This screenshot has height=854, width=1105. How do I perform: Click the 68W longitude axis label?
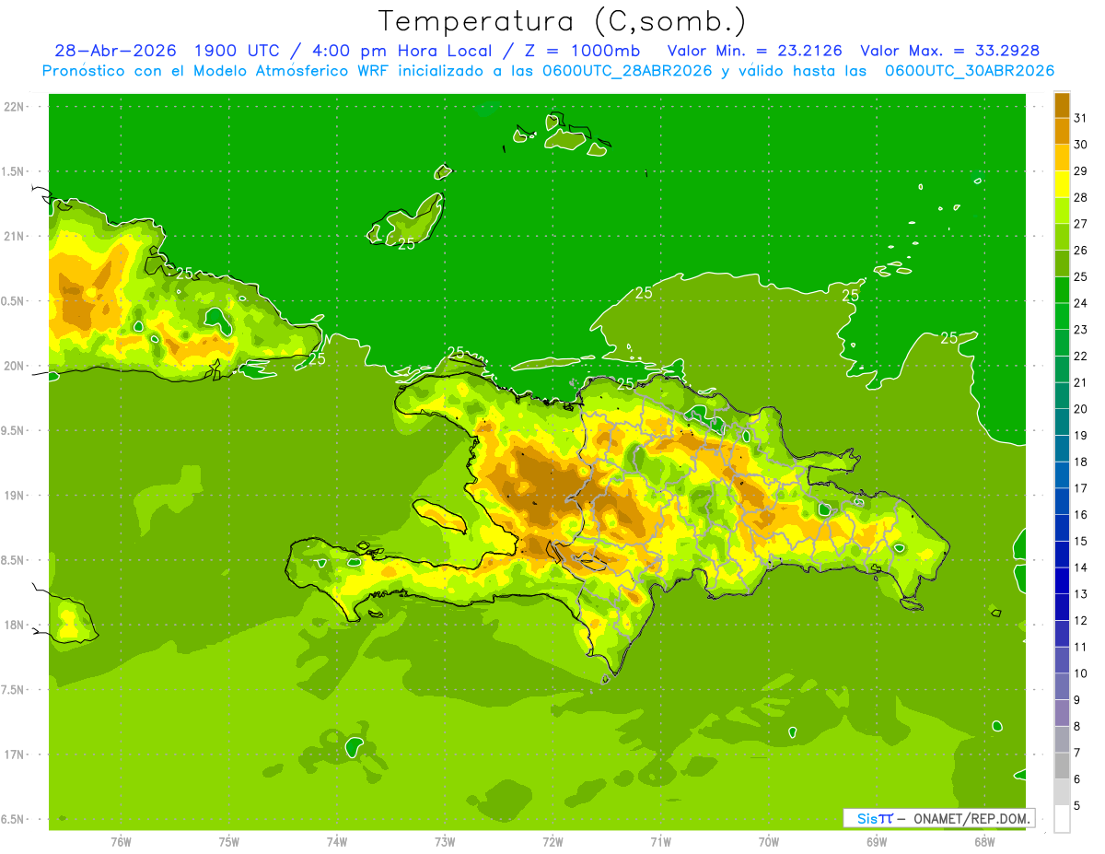pos(984,842)
